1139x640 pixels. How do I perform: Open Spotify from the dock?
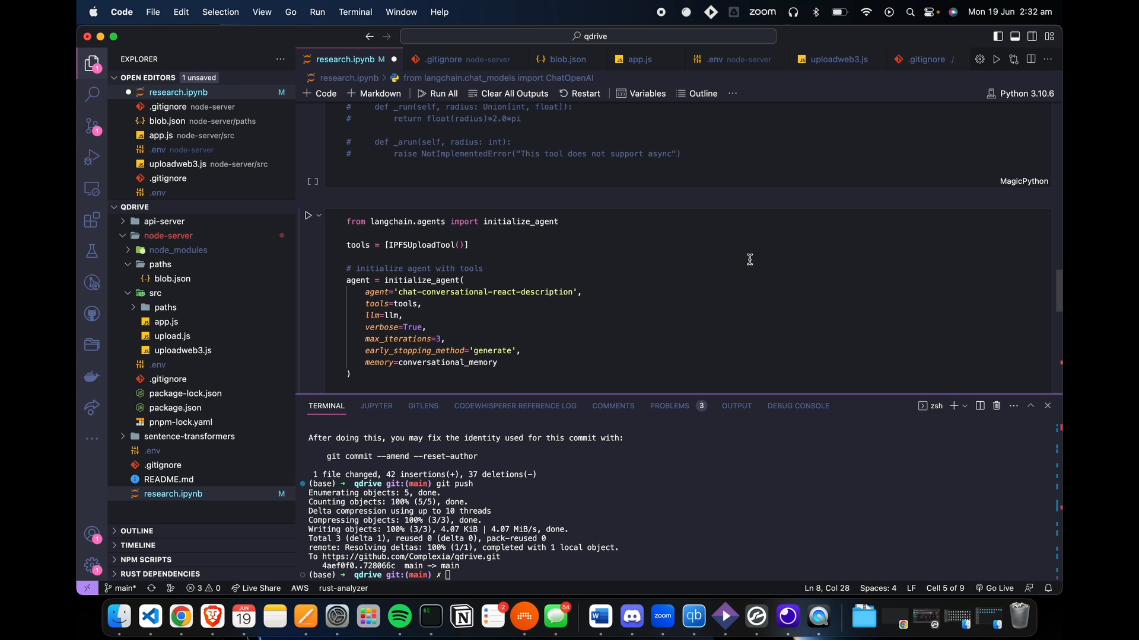(400, 617)
